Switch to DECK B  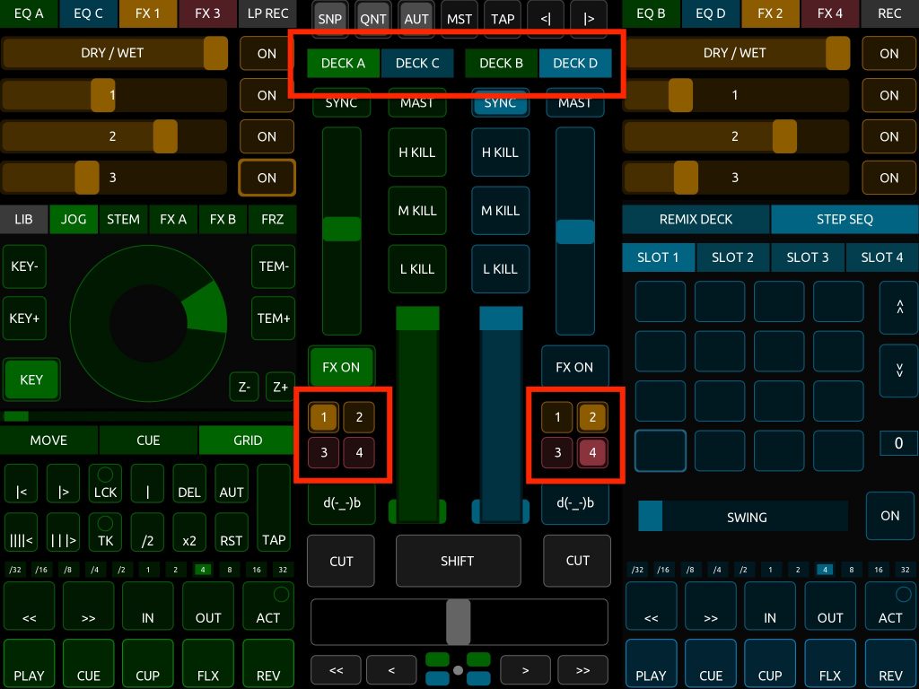pos(501,64)
